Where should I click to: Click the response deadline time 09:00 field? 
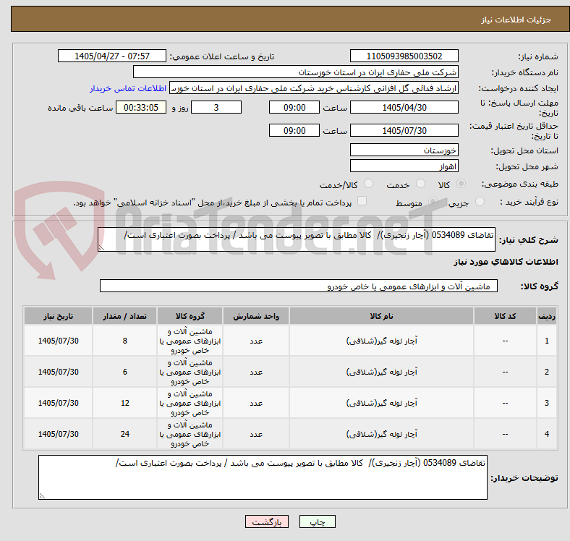click(294, 108)
